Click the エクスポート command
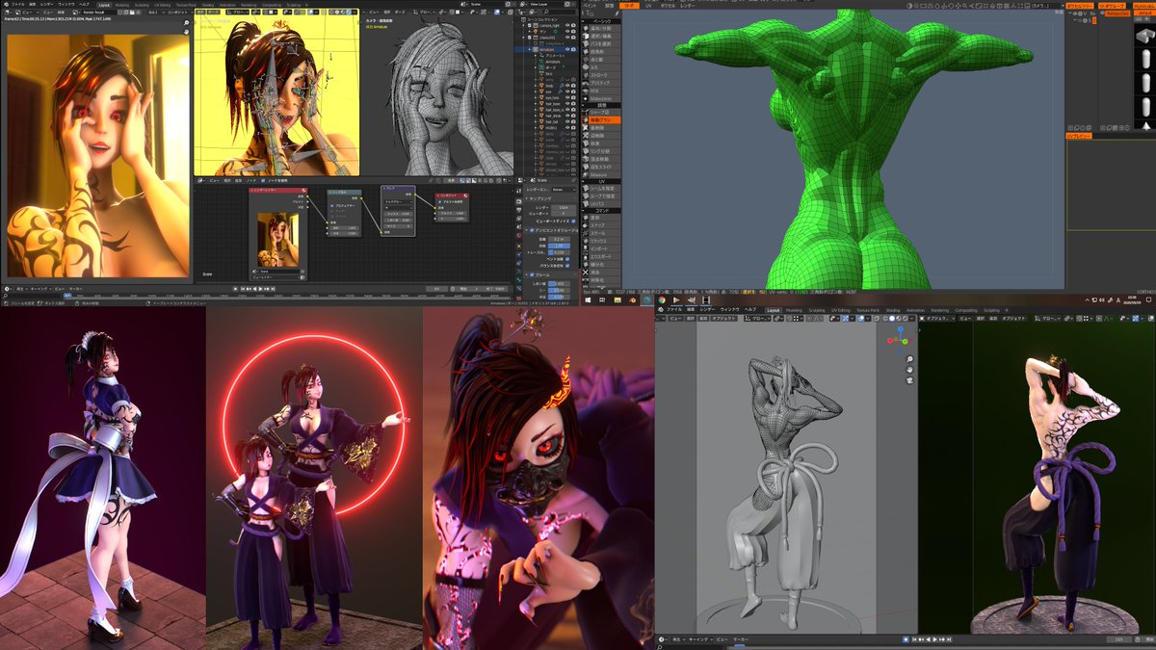Screen dimensions: 1156x650 pos(600,256)
